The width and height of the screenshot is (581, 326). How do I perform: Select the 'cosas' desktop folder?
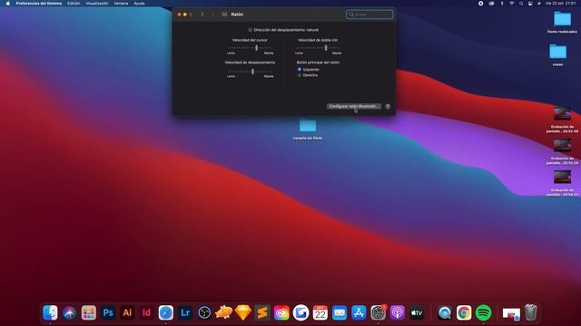coord(558,54)
